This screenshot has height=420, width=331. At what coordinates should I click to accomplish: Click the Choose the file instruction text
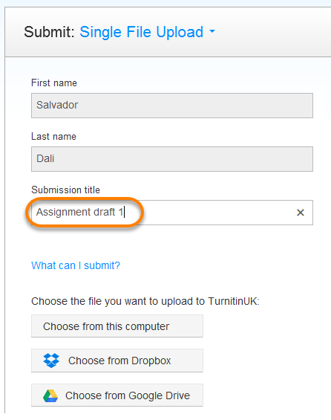tap(145, 301)
